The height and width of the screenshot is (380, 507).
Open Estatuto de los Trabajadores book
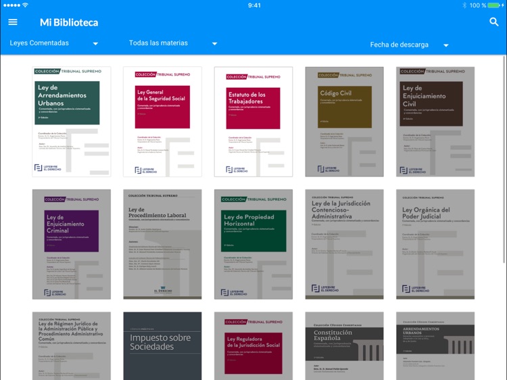(x=254, y=122)
